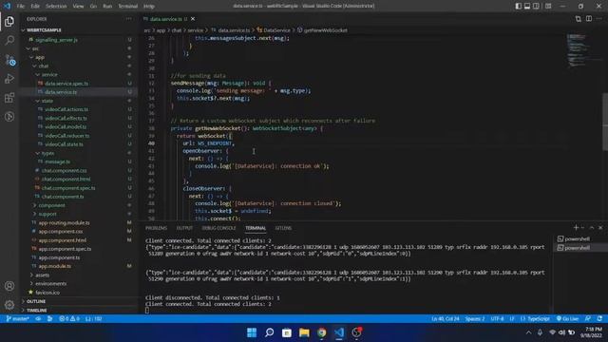Image resolution: width=608 pixels, height=342 pixels.
Task: Open Explorer panel more actions ellipsis
Action: [128, 19]
